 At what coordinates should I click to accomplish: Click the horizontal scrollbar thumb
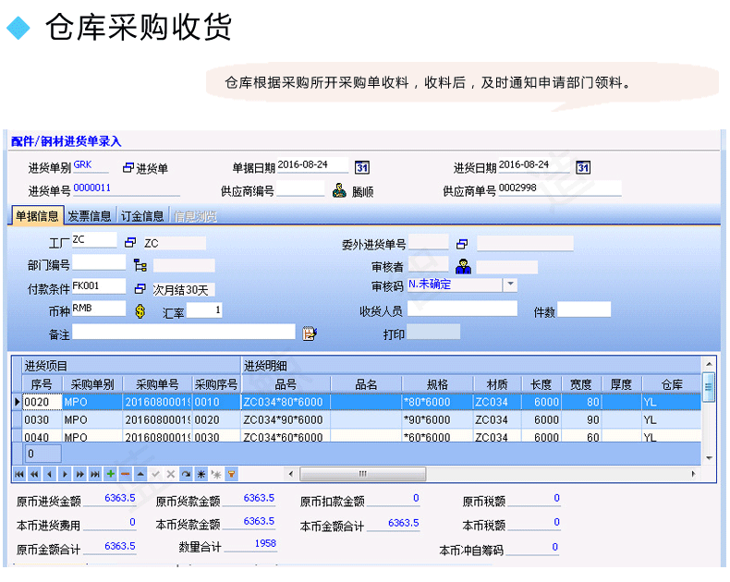362,474
